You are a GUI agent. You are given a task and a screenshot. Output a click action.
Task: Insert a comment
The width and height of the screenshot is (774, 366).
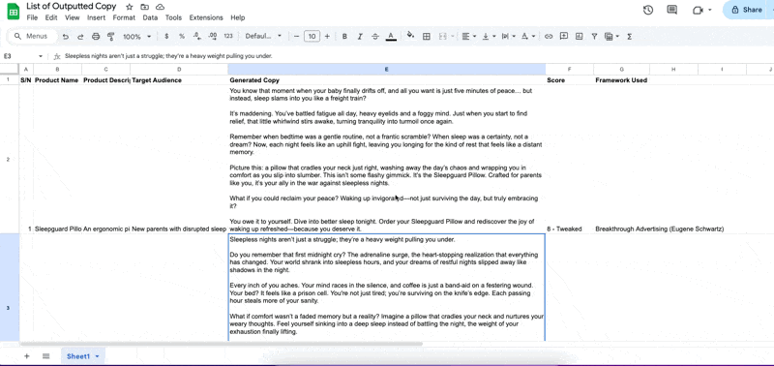click(x=564, y=37)
